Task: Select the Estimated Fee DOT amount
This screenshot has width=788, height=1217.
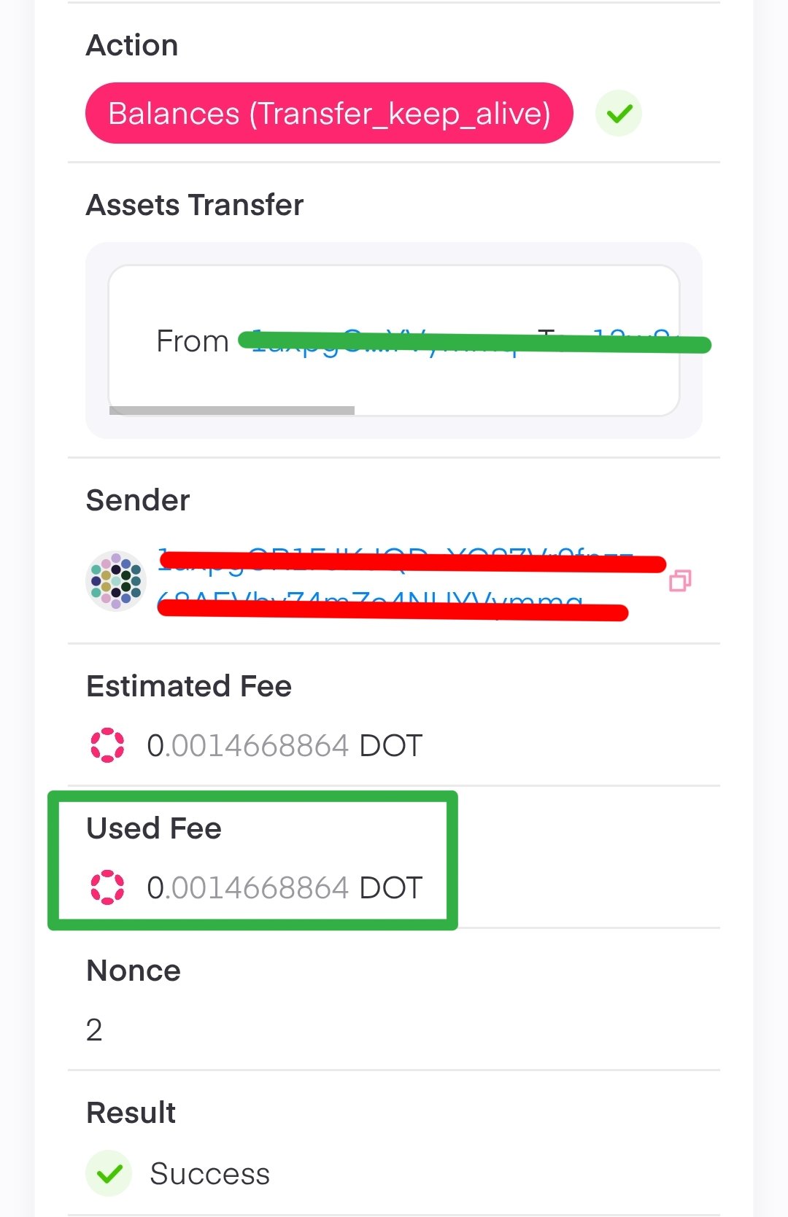Action: point(285,745)
